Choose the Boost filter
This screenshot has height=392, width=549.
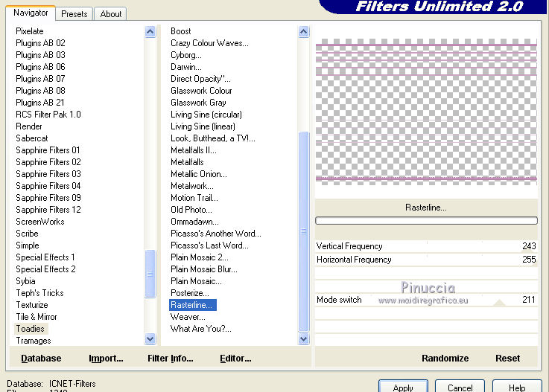[181, 31]
